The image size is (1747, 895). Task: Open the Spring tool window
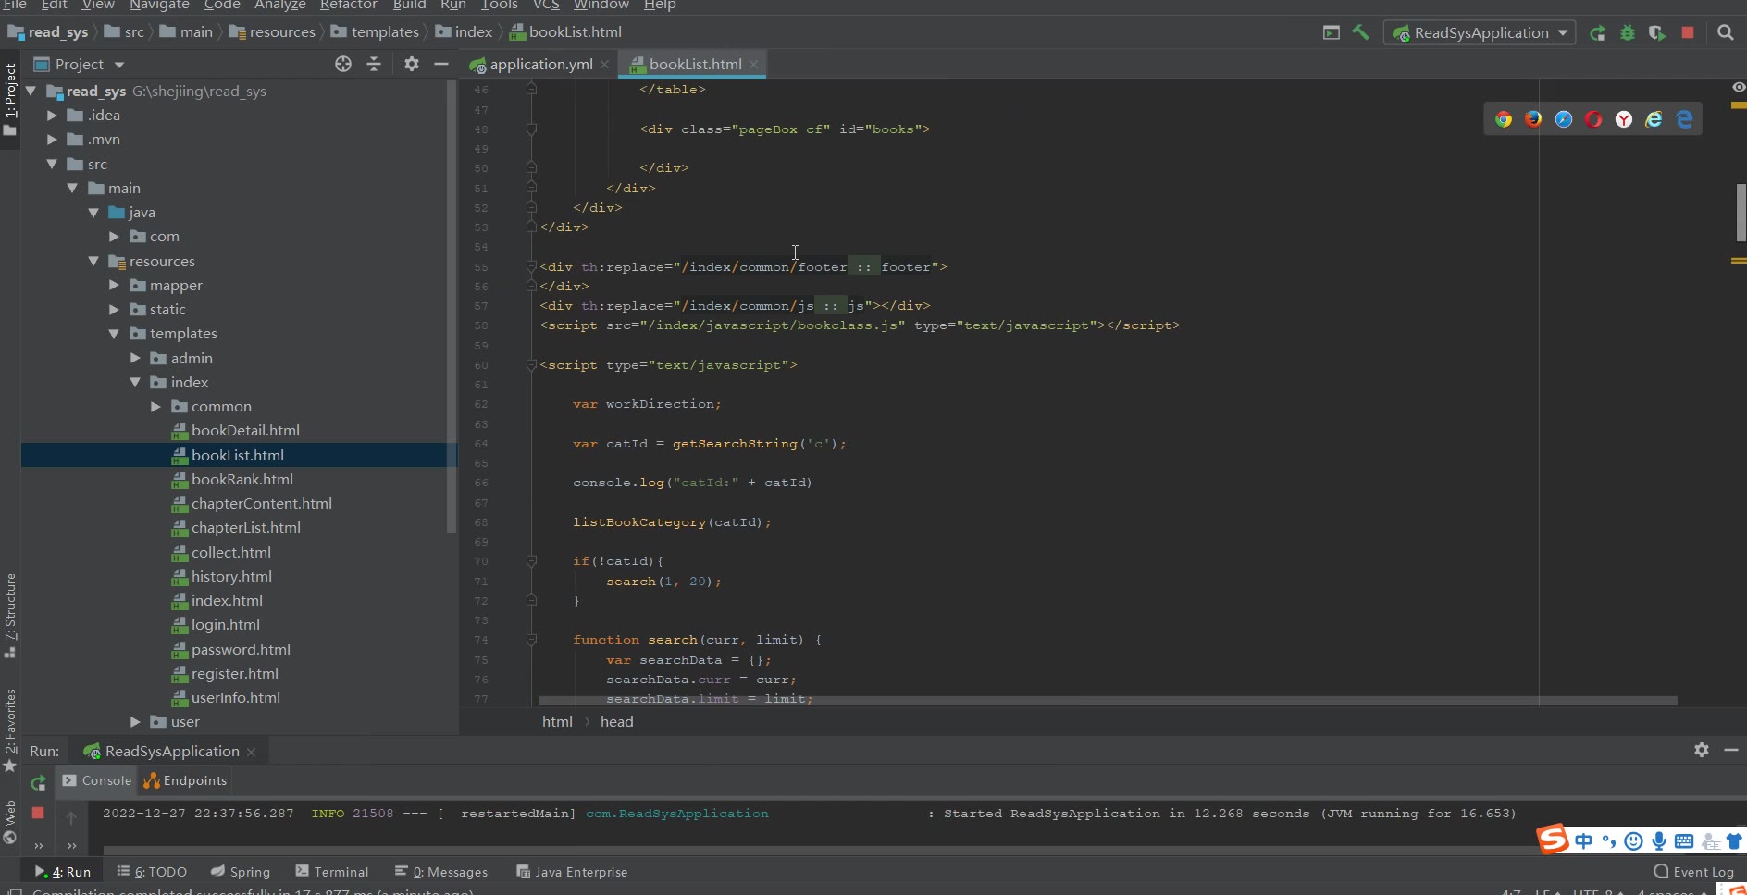[241, 871]
